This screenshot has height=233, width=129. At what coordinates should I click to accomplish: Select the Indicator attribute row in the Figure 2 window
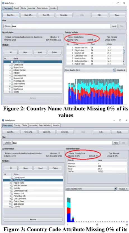click(x=33, y=73)
